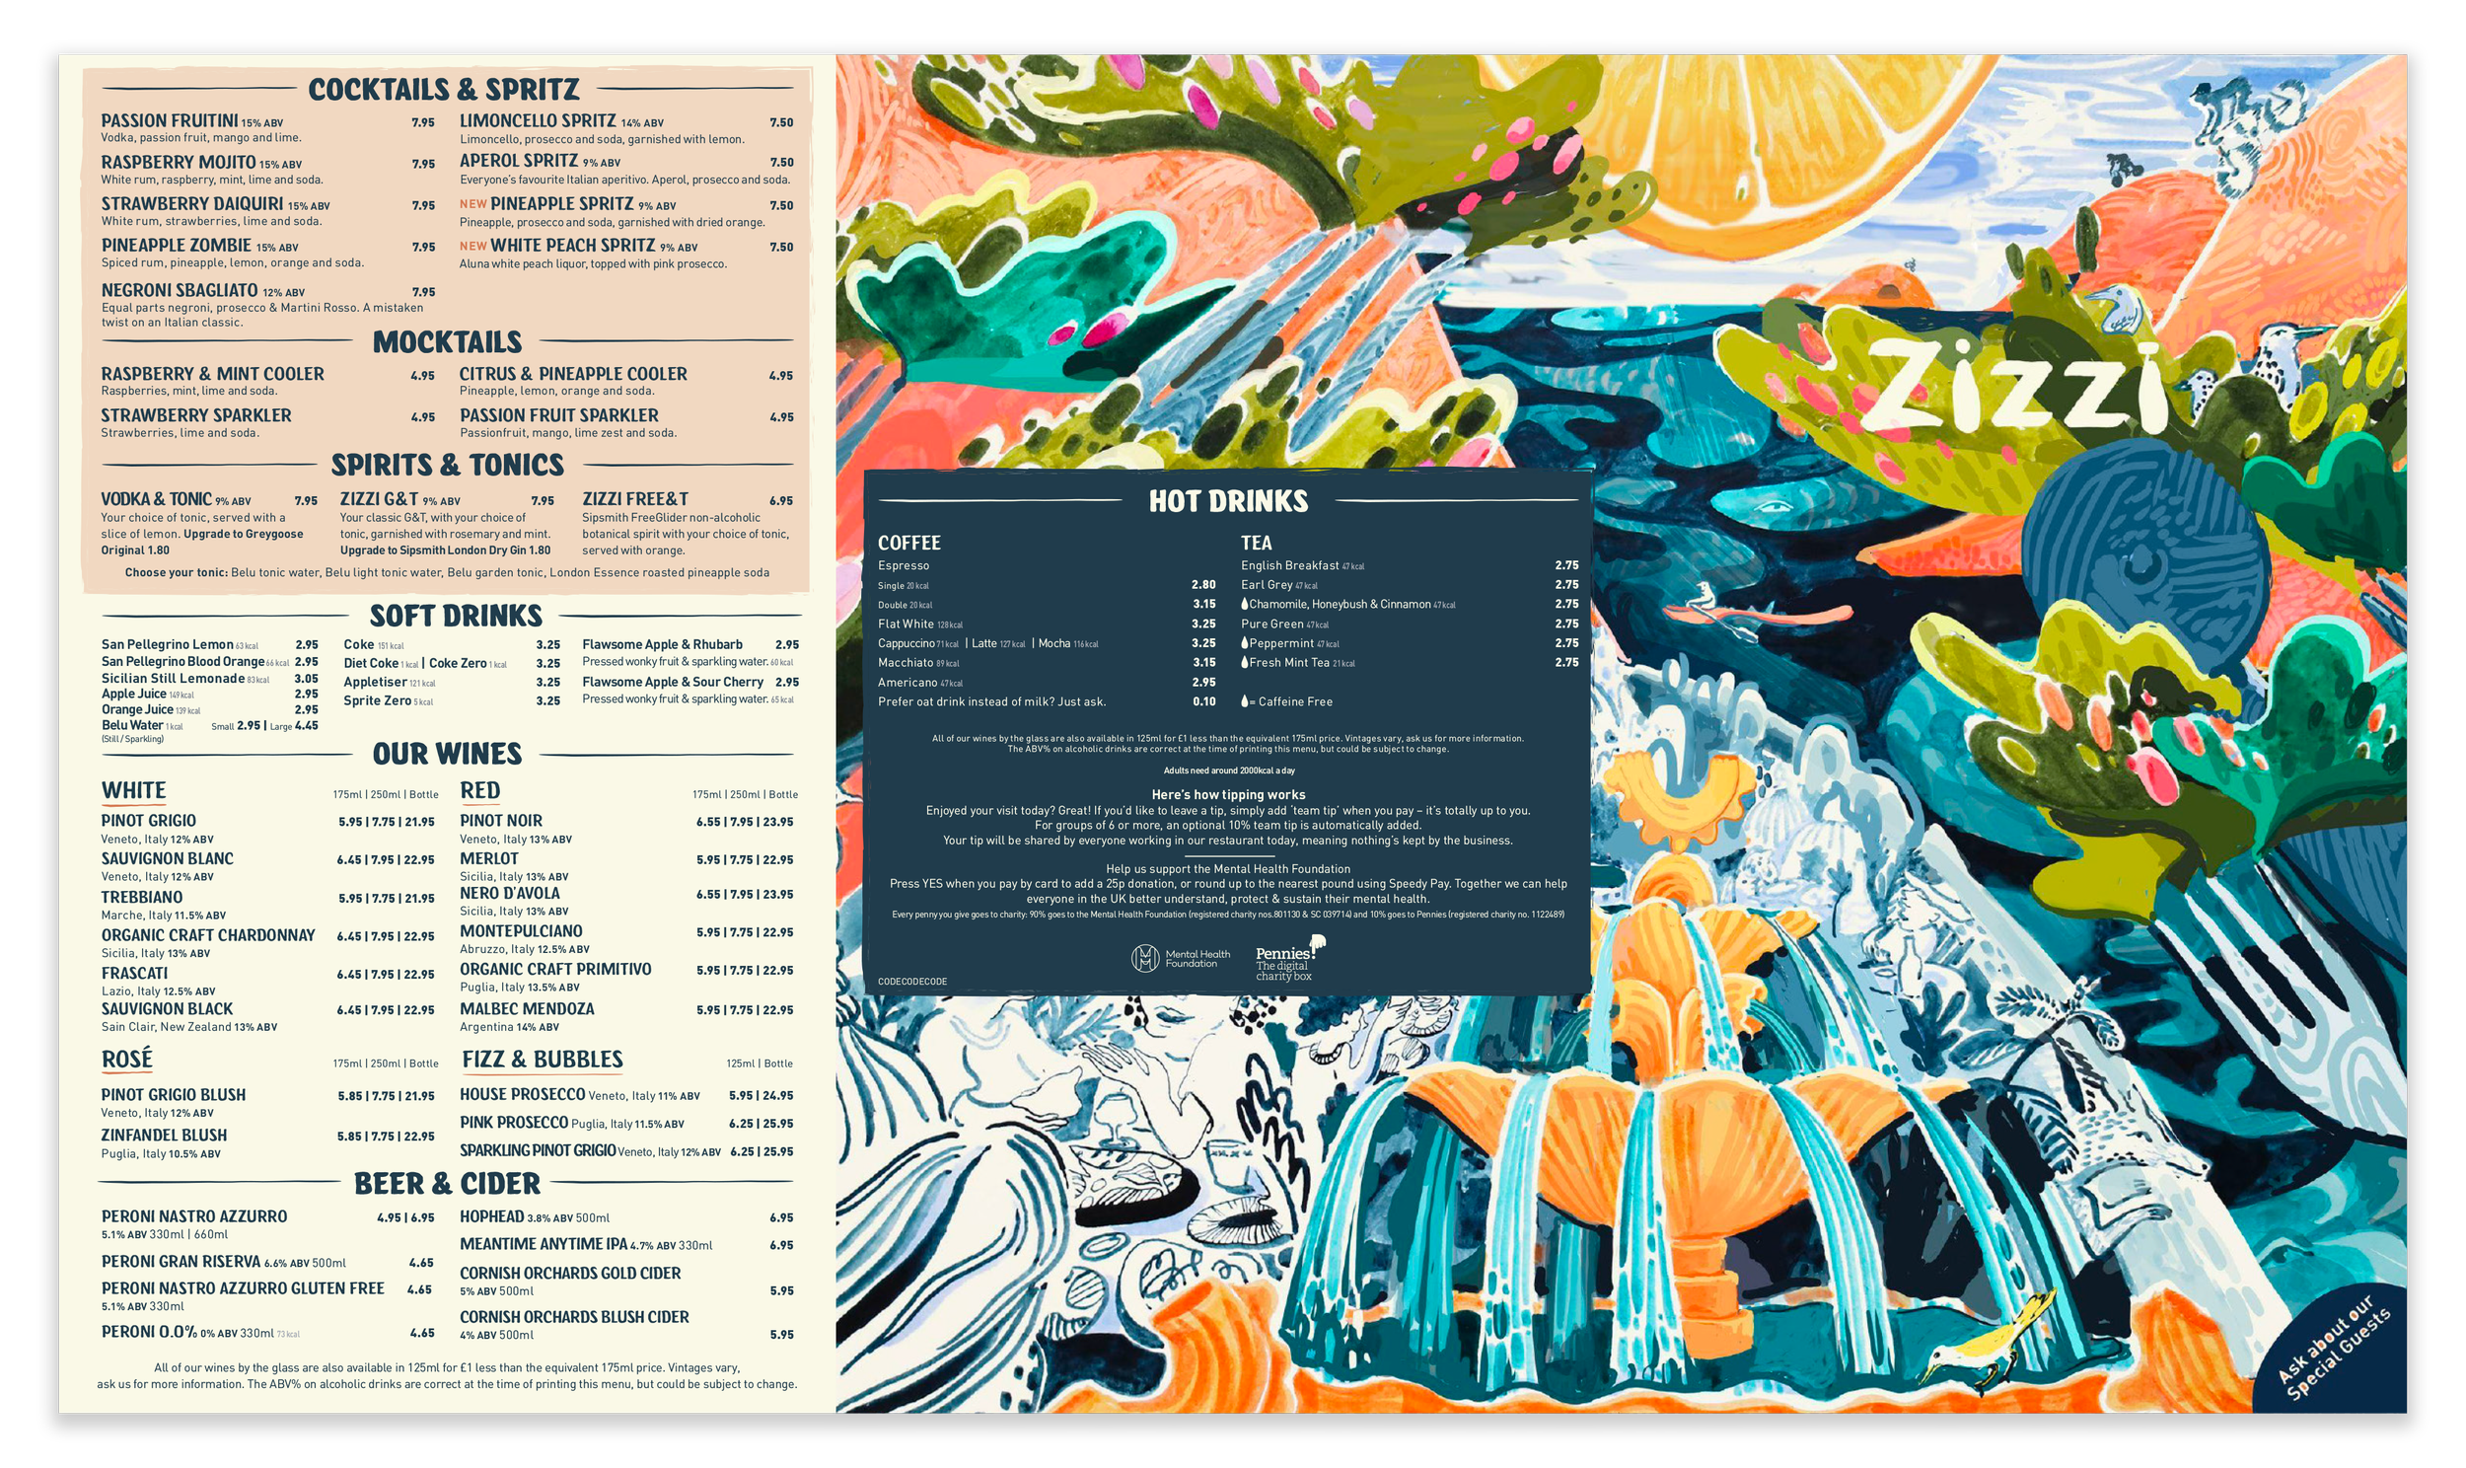
Task: Click Flawsome Apple & Rhubarb
Action: tap(663, 644)
